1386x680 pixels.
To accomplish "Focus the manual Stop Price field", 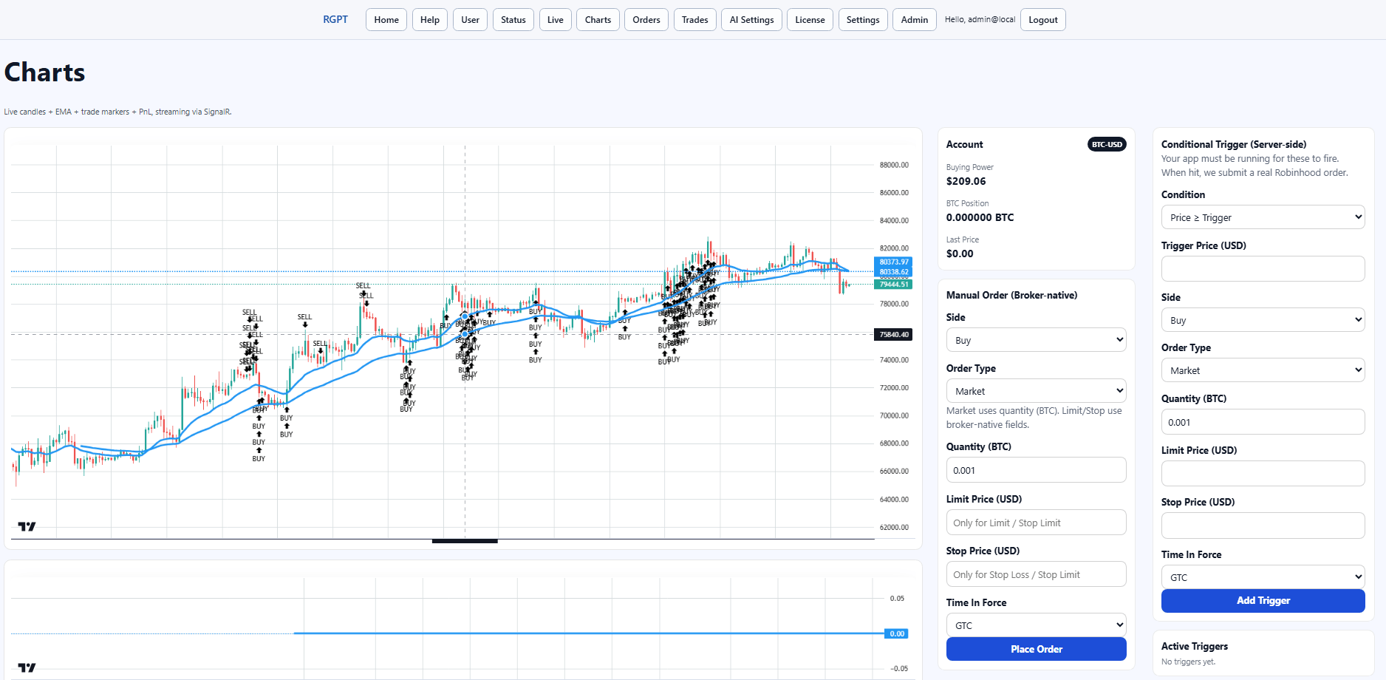I will (x=1036, y=574).
